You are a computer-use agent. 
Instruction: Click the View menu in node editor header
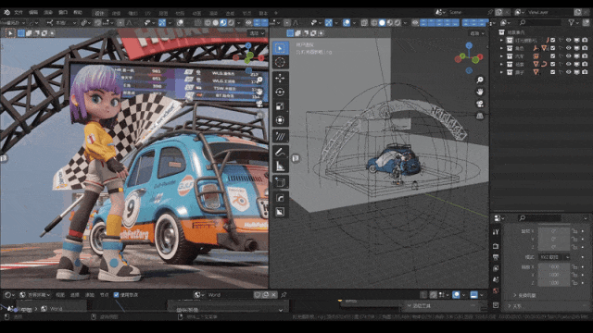pyautogui.click(x=60, y=295)
